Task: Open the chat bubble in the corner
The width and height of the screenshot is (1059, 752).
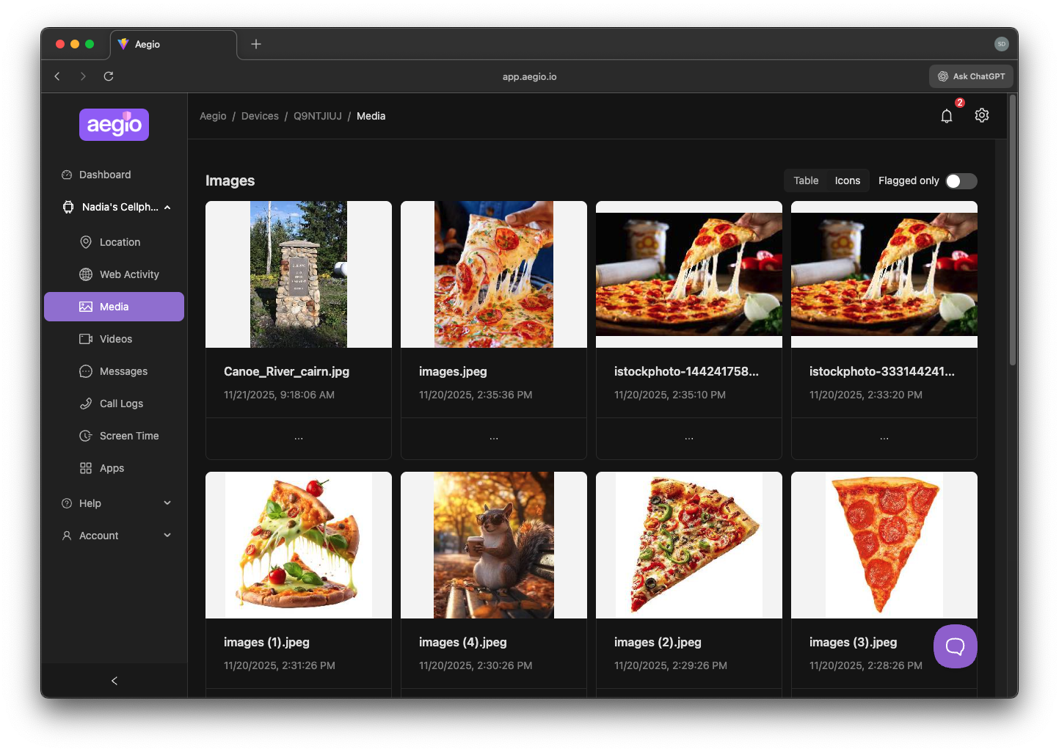Action: tap(955, 646)
